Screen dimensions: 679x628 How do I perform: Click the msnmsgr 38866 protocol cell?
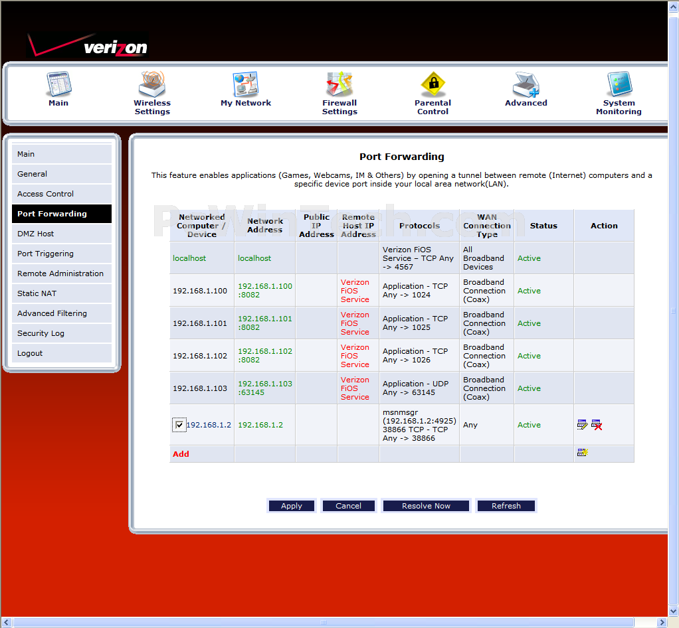[x=419, y=425]
